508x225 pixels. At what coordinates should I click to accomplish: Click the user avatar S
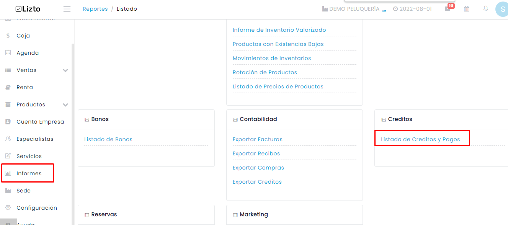(x=502, y=9)
